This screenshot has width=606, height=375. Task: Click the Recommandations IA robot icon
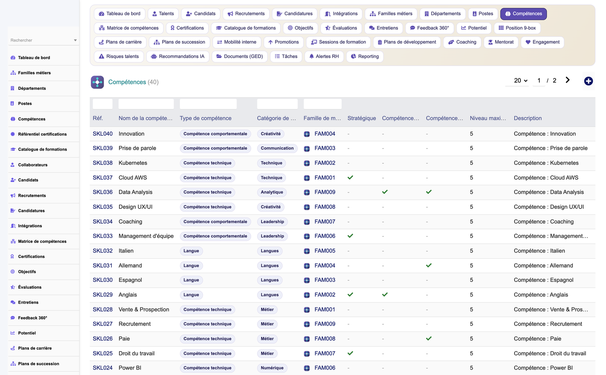[154, 56]
